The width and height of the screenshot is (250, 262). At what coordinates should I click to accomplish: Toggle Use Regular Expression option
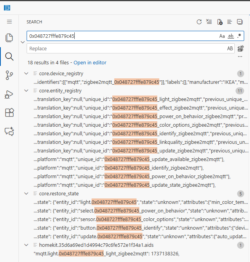coord(239,36)
